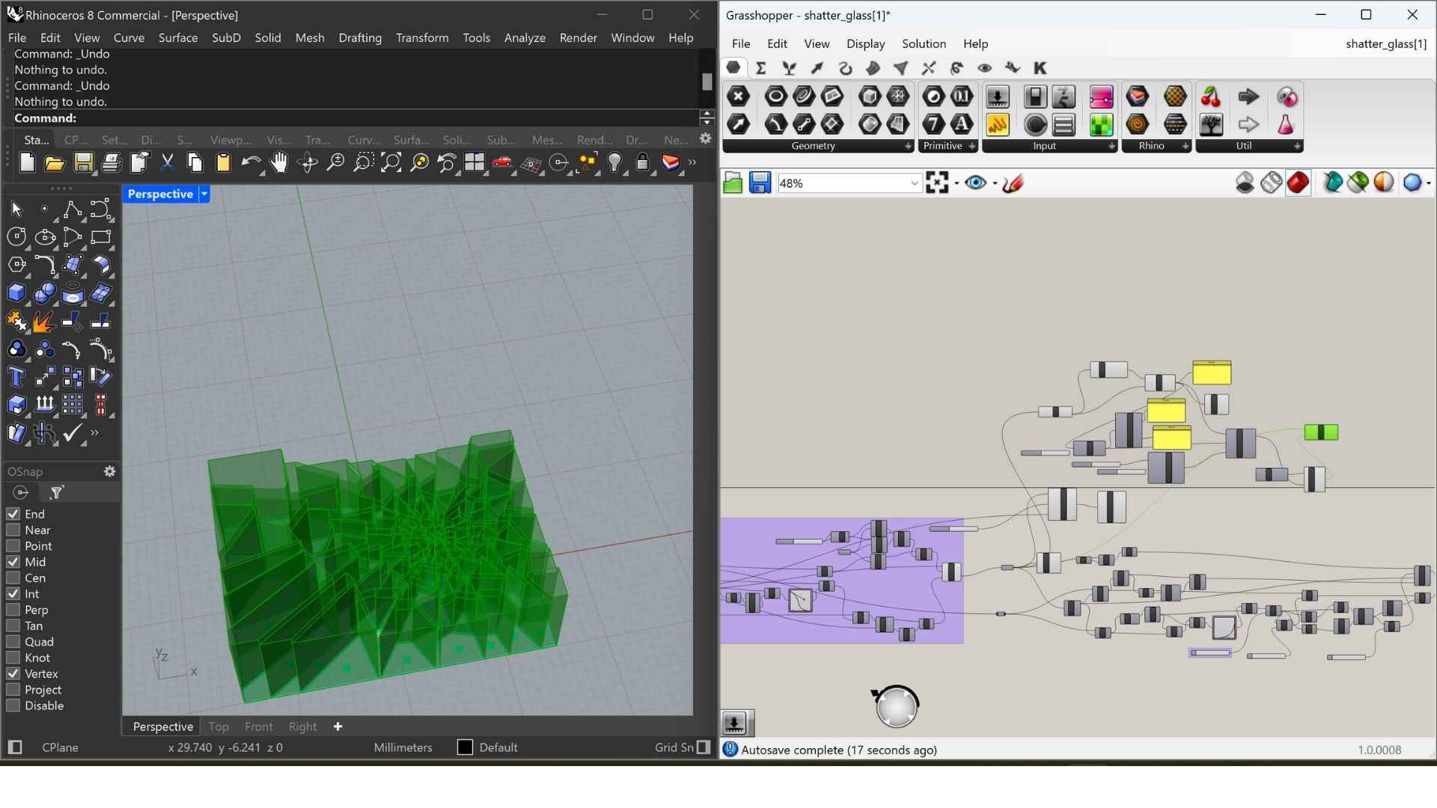Select the Circle tool in Rhino sidebar
Screen dimensions: 1437x808
[16, 237]
